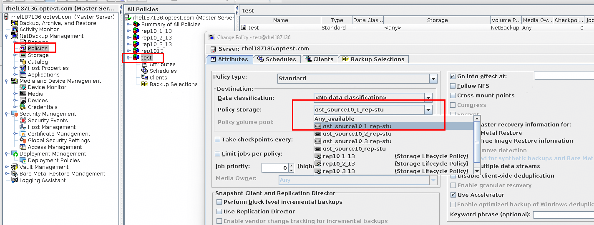Viewport: 594px width, 225px height.
Task: Collapse the NetBackup Management node
Action: point(6,36)
